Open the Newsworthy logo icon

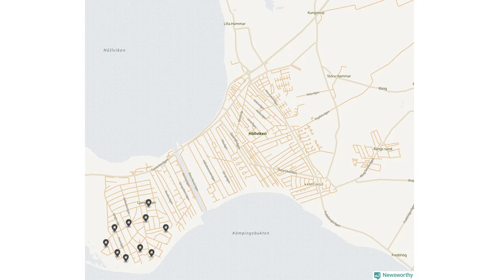377,275
